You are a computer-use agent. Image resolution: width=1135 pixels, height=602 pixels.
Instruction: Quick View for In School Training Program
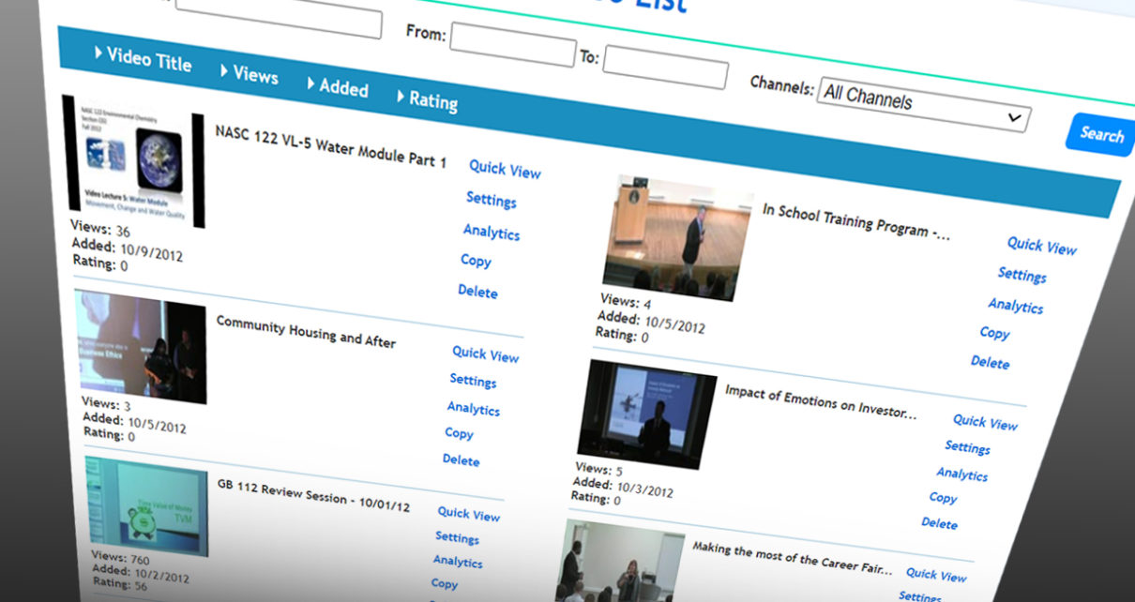(1041, 246)
